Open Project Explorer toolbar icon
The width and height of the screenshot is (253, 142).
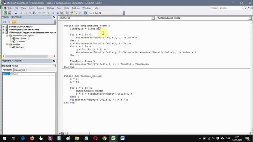tap(67, 13)
